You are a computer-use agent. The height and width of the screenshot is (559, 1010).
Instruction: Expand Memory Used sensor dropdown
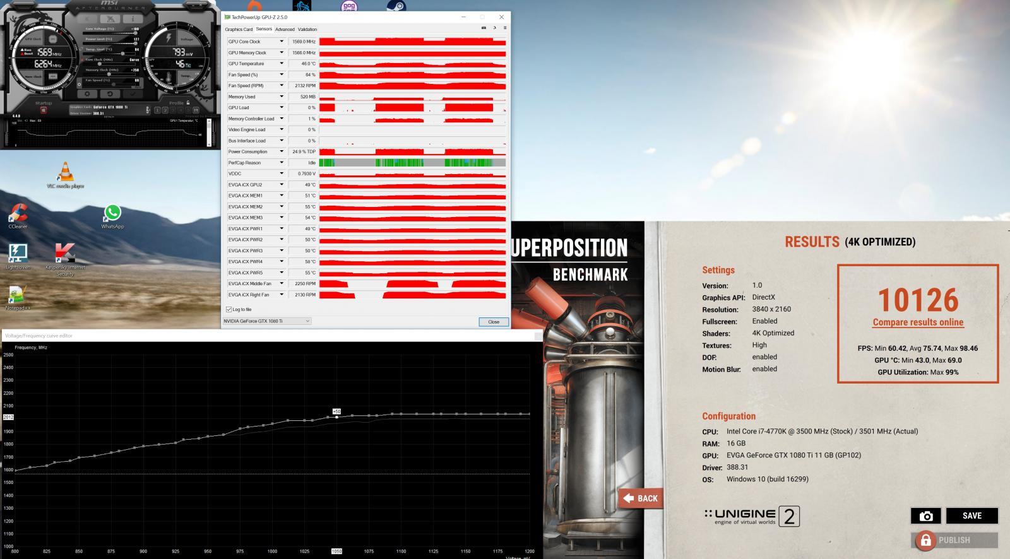coord(282,97)
